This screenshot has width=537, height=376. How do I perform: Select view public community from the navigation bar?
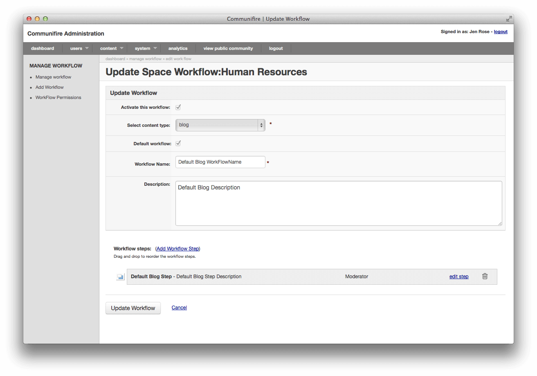coord(228,48)
